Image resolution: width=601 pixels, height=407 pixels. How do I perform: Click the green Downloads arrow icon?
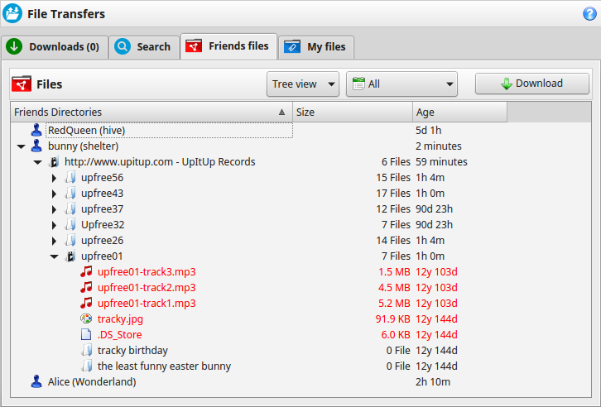point(14,46)
